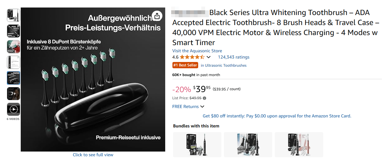Click to see full view link

click(93, 155)
